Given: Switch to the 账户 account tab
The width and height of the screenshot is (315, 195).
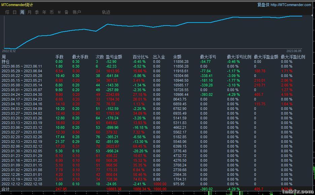Looking at the screenshot, I should tap(77, 12).
